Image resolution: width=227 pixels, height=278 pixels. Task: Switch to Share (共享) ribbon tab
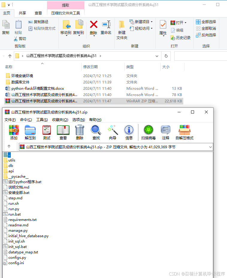tap(22, 13)
